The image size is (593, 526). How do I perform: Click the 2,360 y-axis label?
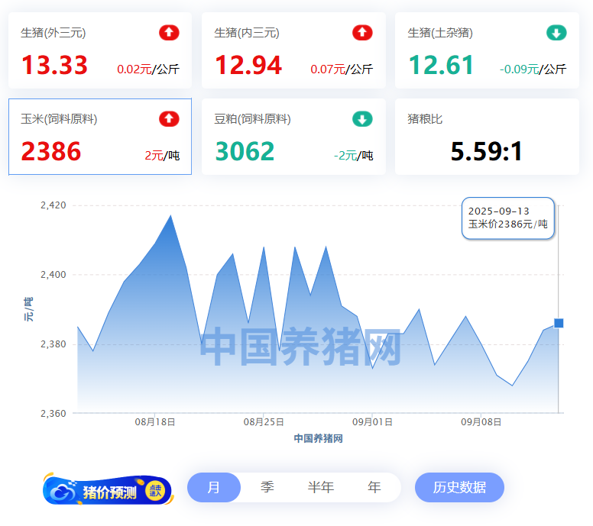tap(53, 414)
